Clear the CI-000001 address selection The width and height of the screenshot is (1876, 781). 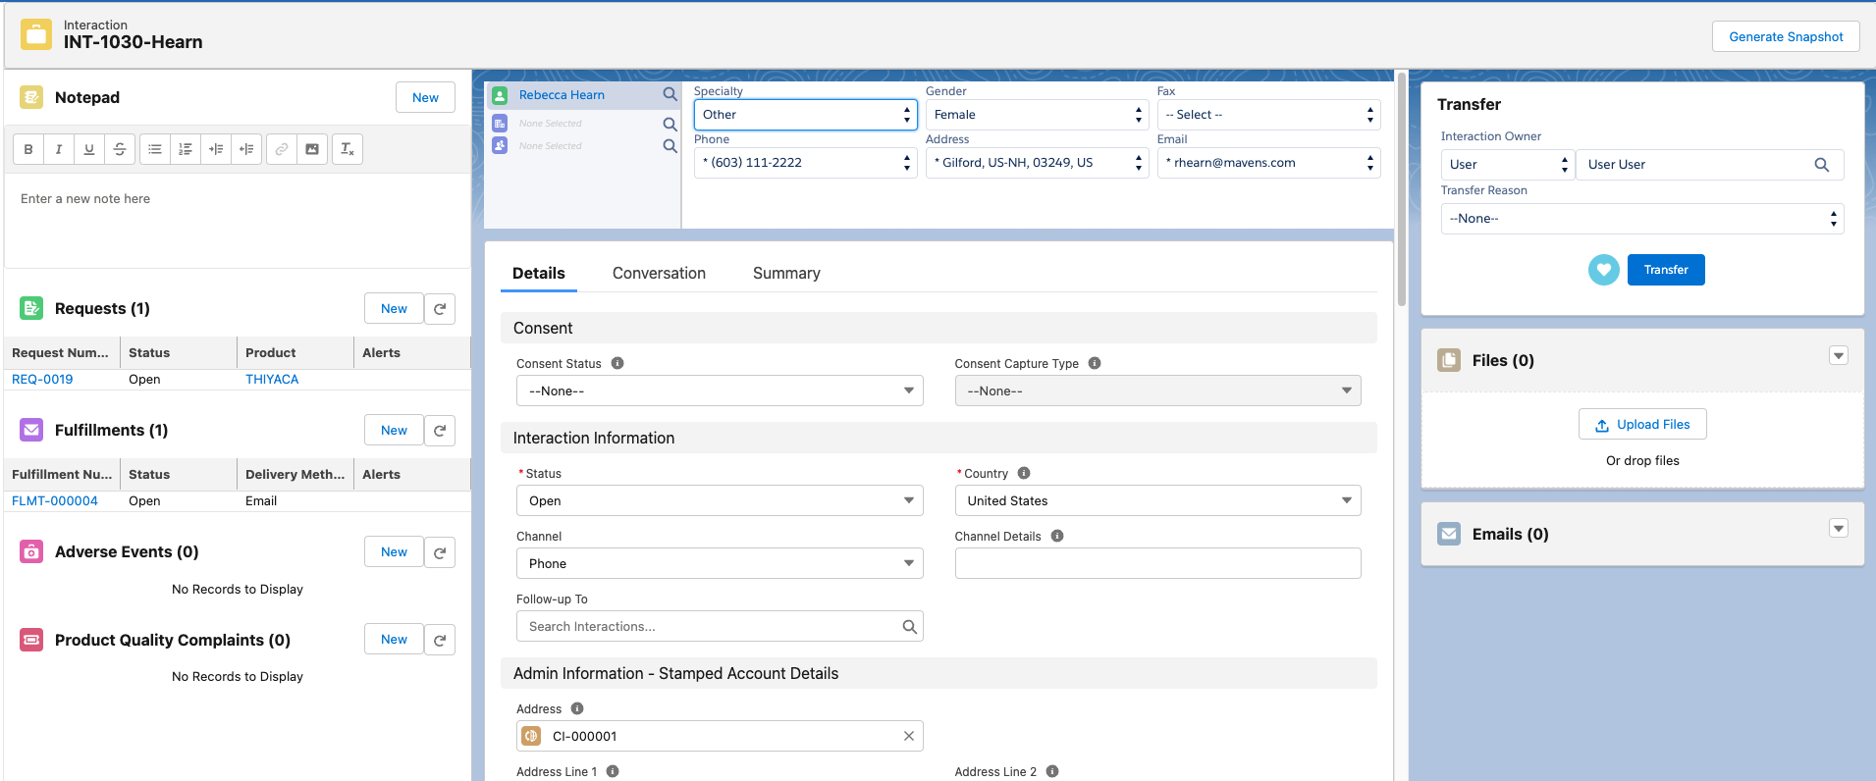pyautogui.click(x=908, y=736)
